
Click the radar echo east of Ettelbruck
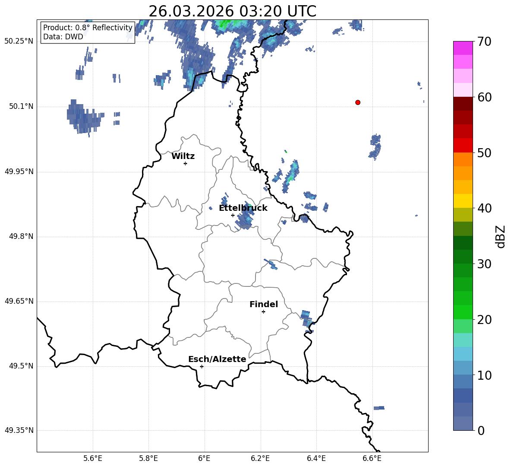point(245,216)
